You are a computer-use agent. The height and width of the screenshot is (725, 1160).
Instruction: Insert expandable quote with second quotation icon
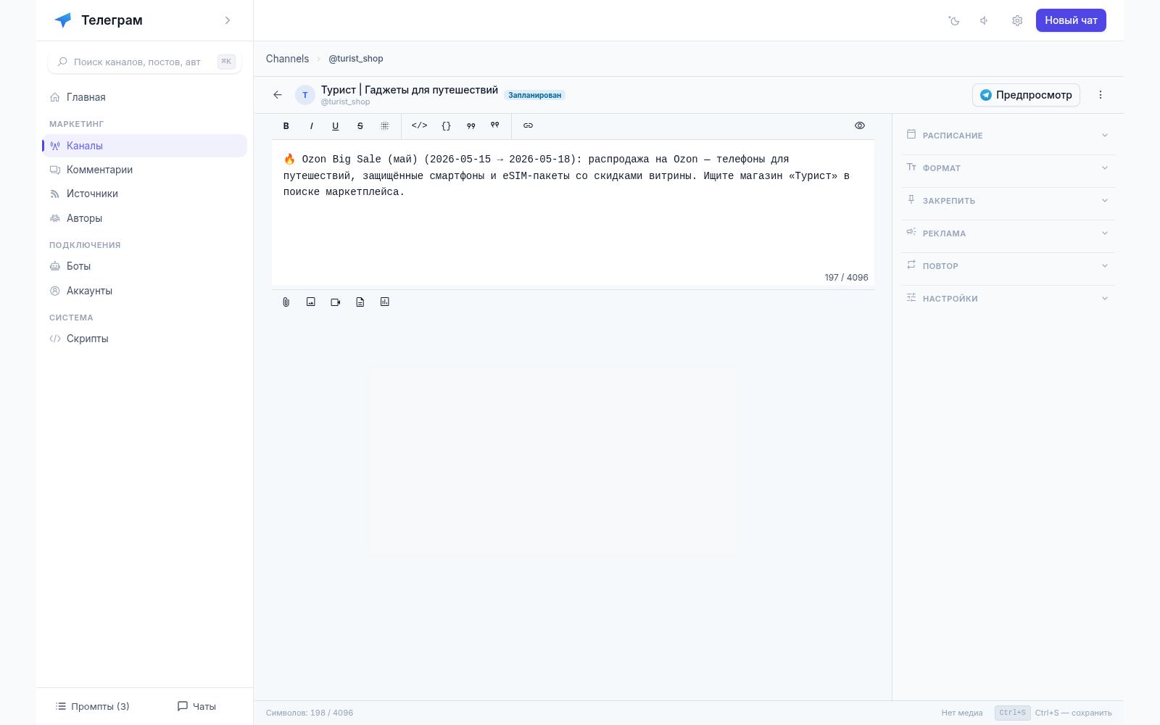(495, 126)
